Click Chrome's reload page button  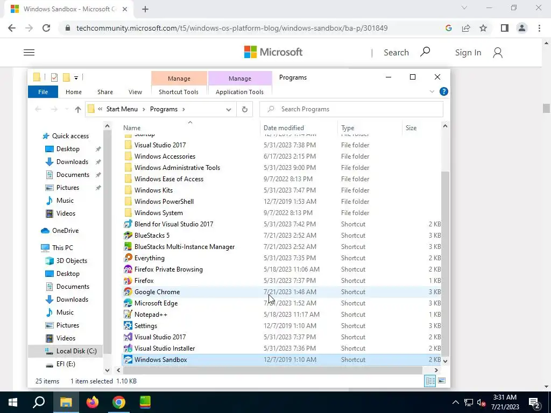pyautogui.click(x=46, y=28)
